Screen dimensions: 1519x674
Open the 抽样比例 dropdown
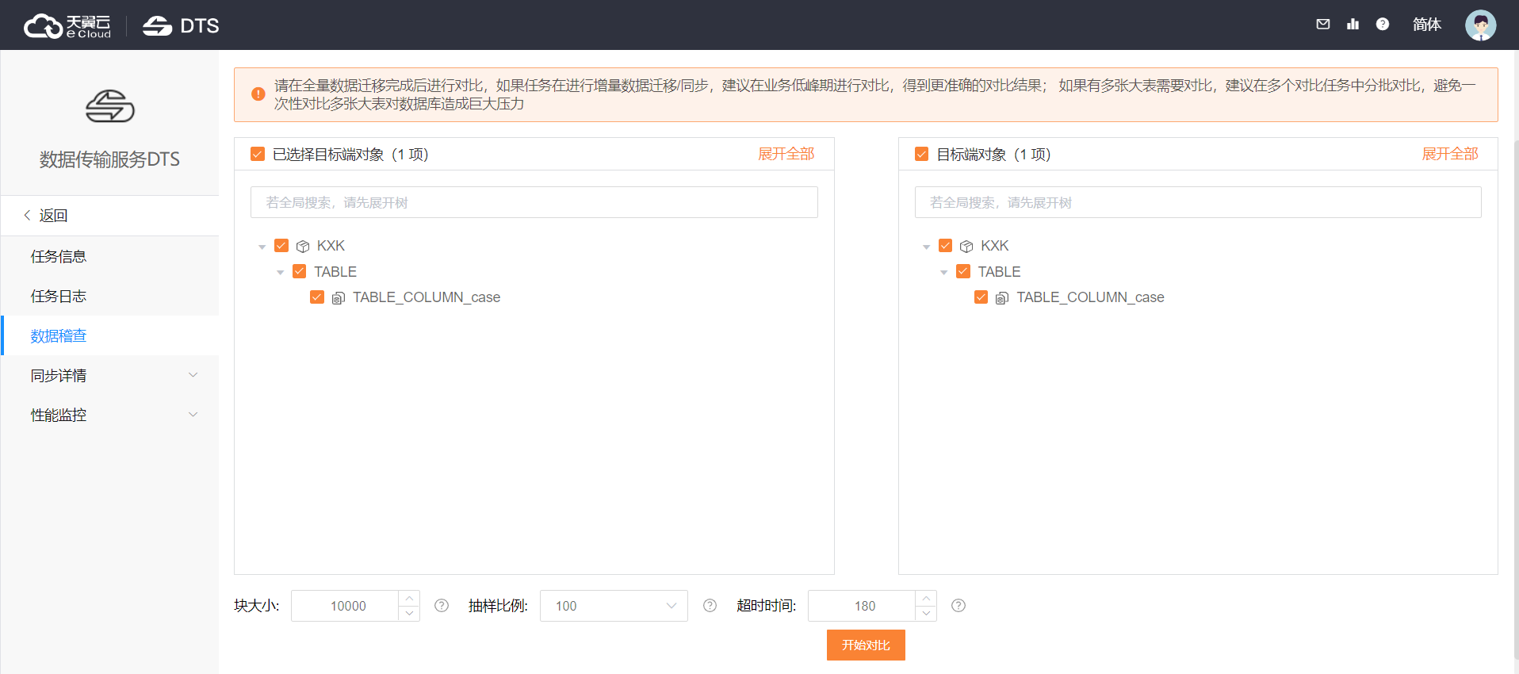pos(613,606)
